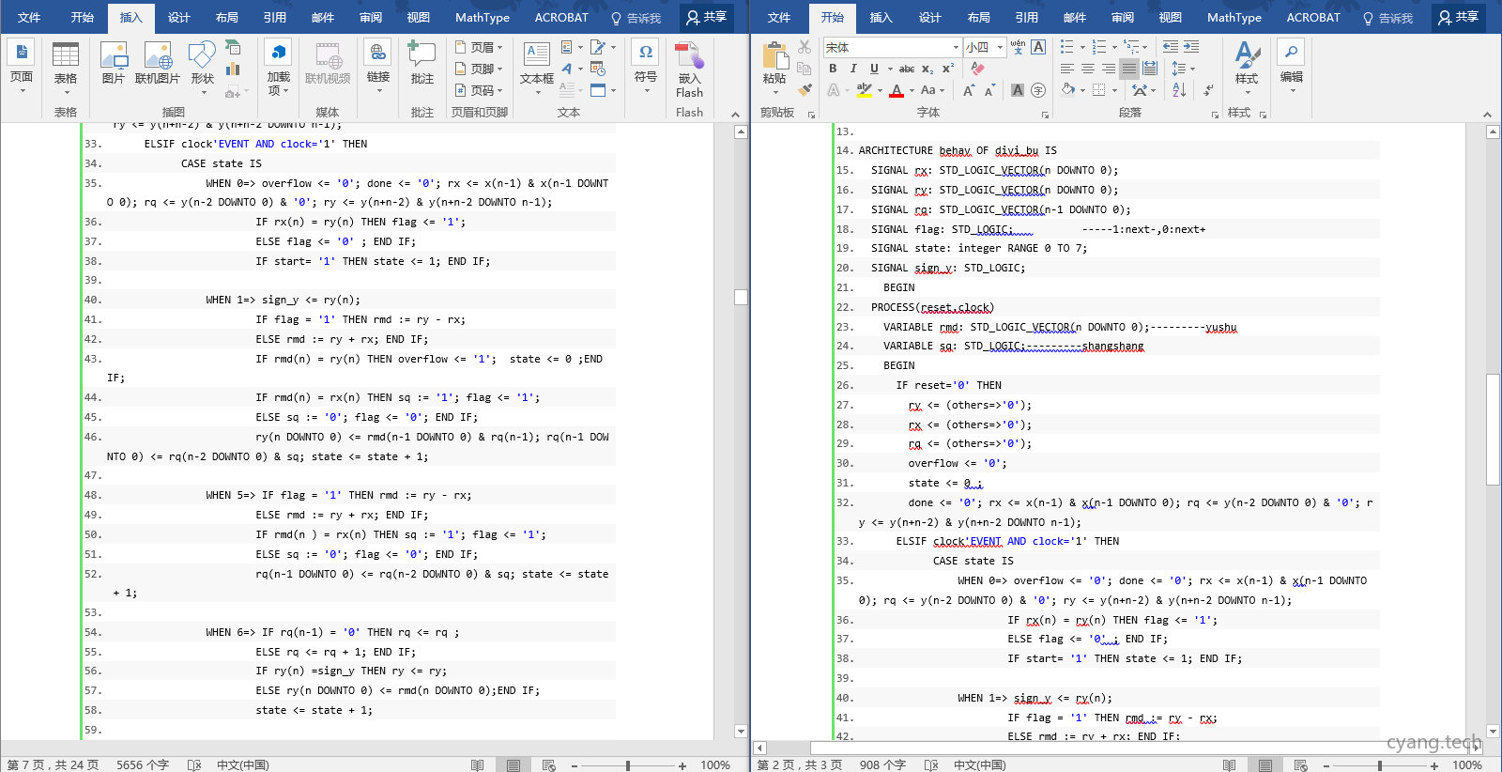Switch to 设计 tab in left window
Image resolution: width=1502 pixels, height=772 pixels.
178,18
